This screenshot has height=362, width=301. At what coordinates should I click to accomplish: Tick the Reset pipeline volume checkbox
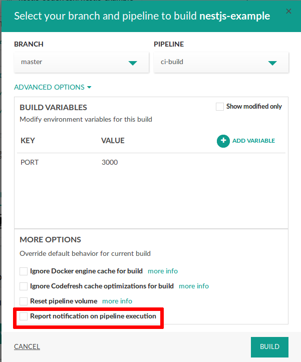pos(24,301)
